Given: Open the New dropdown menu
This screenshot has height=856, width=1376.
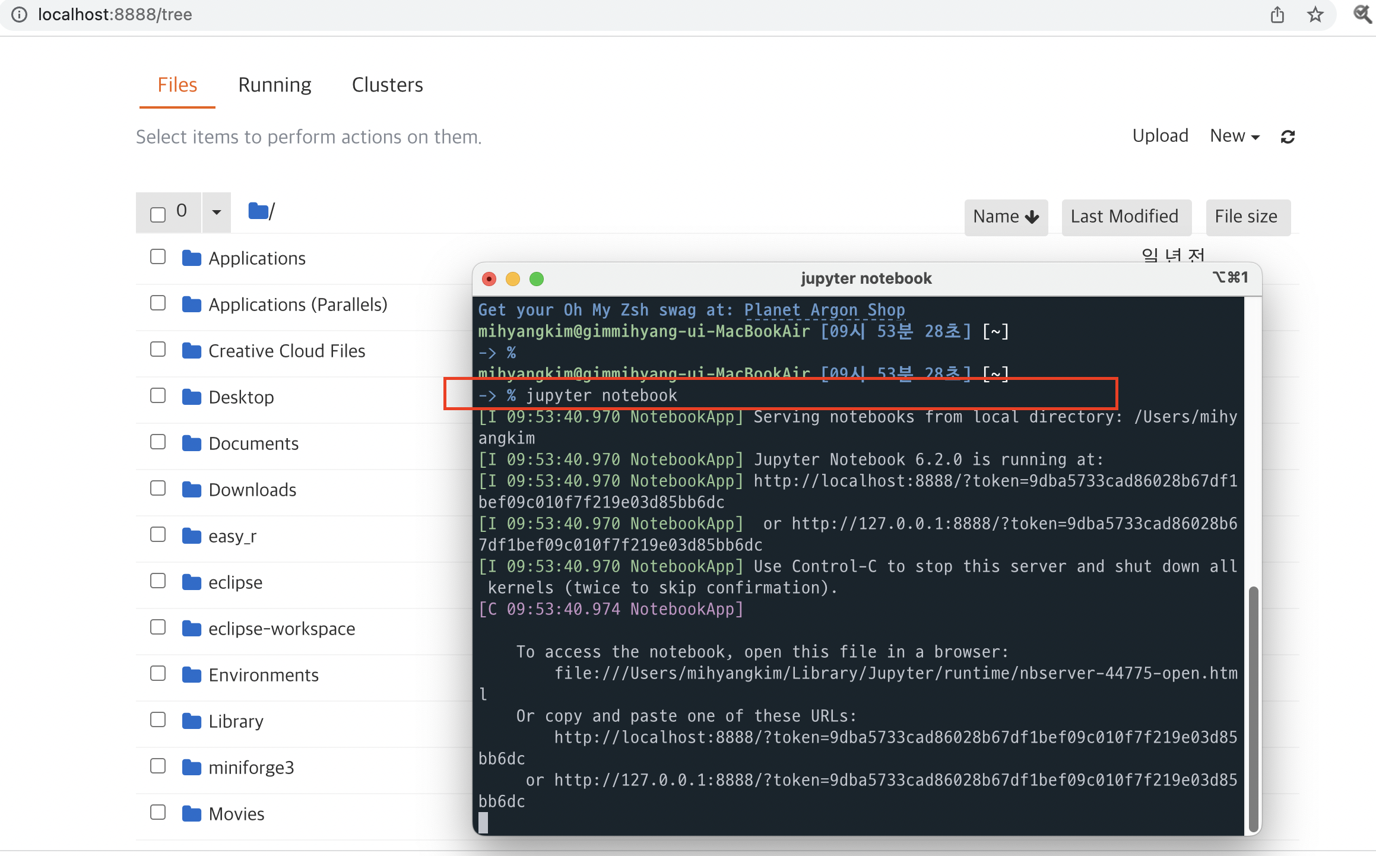Looking at the screenshot, I should tap(1234, 136).
